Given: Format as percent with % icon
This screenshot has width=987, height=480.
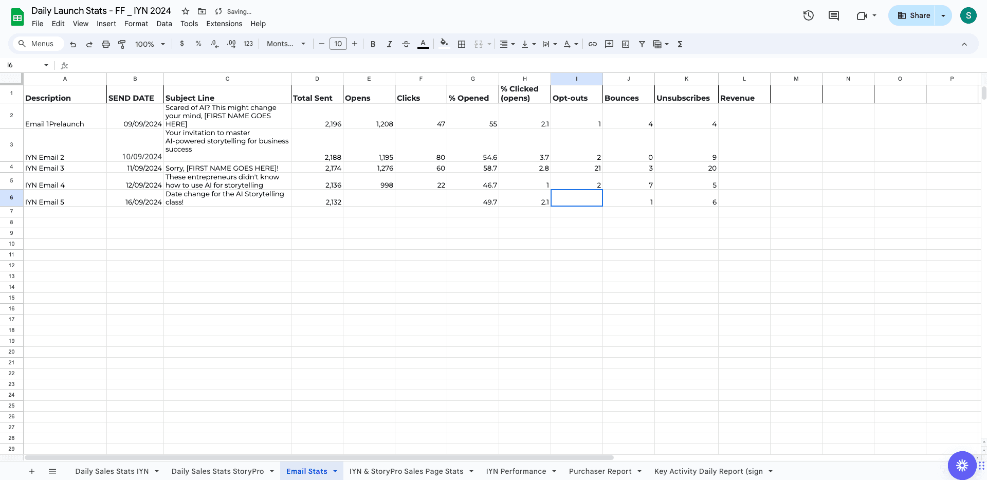Looking at the screenshot, I should pyautogui.click(x=198, y=44).
